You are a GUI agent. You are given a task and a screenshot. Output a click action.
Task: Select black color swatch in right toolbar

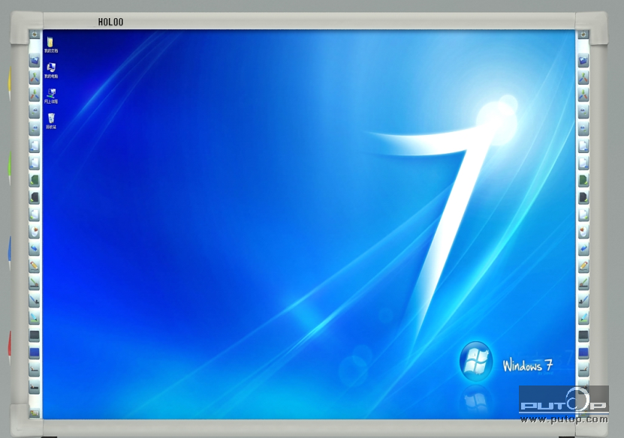pos(583,335)
